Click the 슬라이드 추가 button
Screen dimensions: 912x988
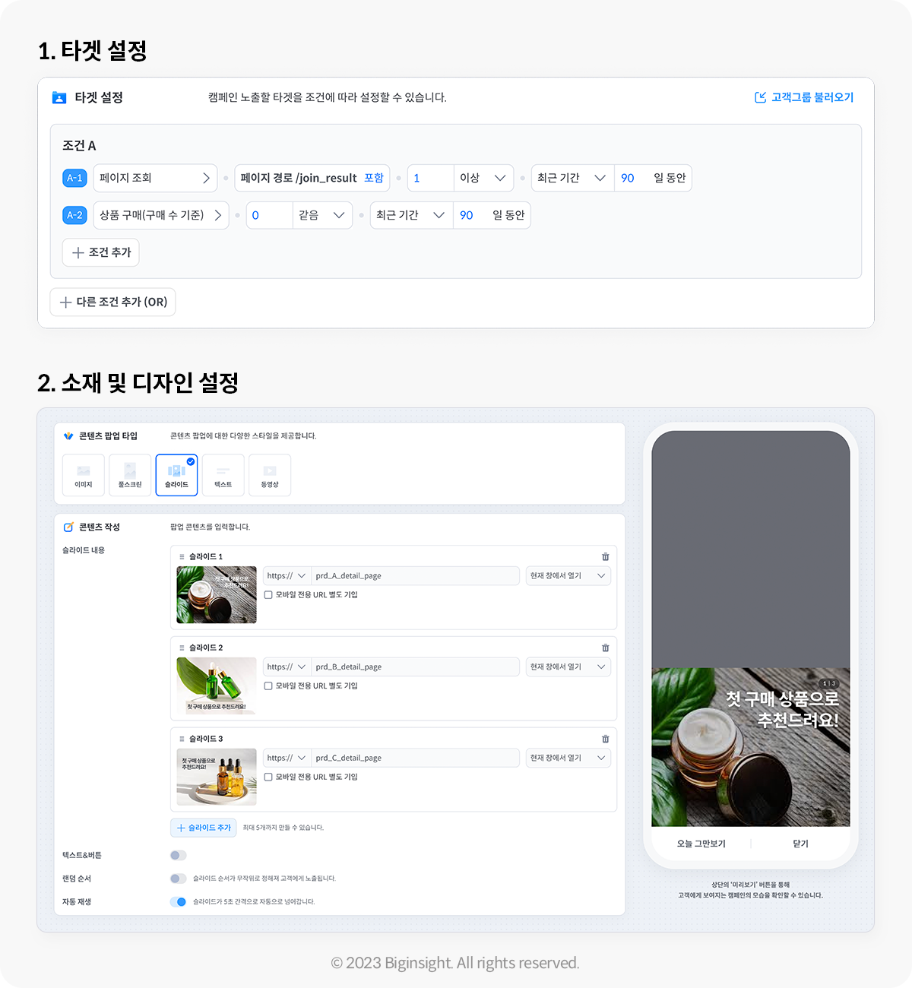click(204, 828)
